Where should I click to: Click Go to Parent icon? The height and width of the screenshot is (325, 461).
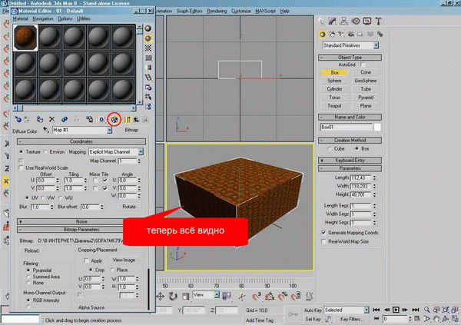135,119
